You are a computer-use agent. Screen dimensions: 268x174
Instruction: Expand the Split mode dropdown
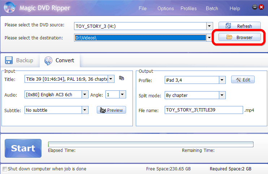(x=222, y=95)
